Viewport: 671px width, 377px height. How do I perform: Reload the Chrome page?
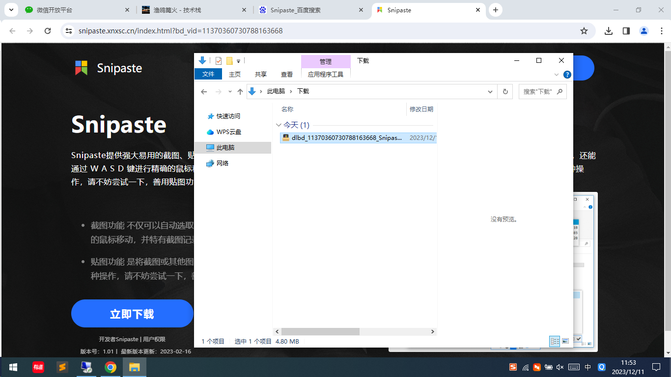[x=48, y=31]
